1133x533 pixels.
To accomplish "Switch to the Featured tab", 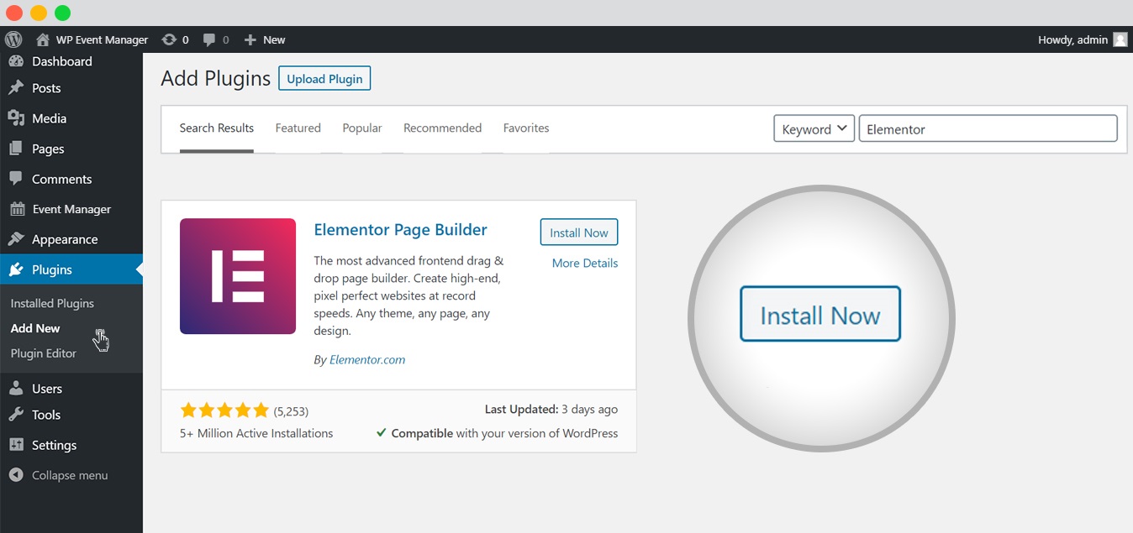I will (x=298, y=128).
